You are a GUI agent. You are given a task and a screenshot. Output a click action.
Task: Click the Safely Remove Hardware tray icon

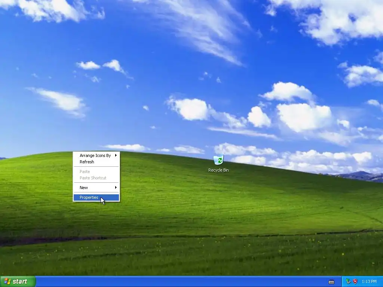(348, 281)
